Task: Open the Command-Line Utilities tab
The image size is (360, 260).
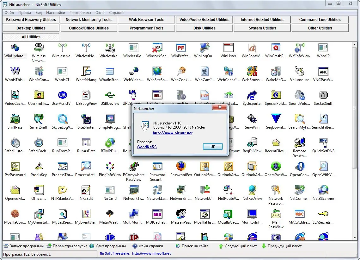Action: pyautogui.click(x=320, y=20)
